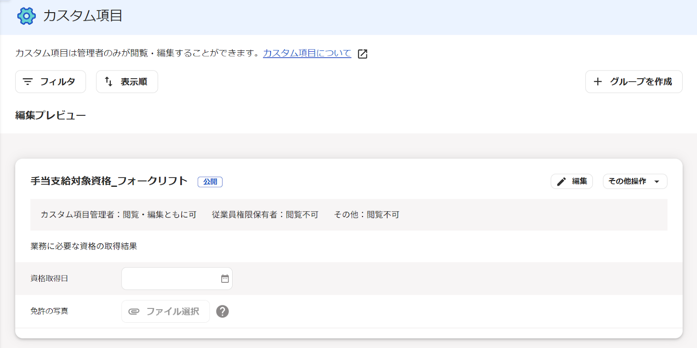Click the ファイル選択 button for 免許の写真

166,311
